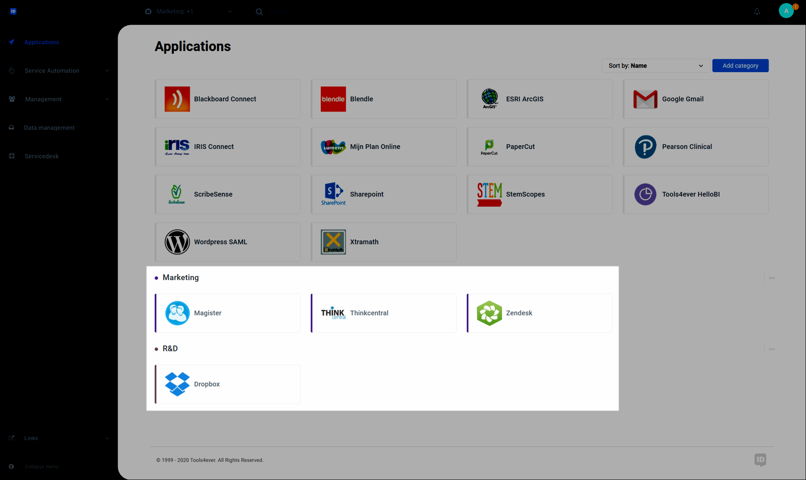
Task: Open the Sharepoint application label
Action: 366,194
